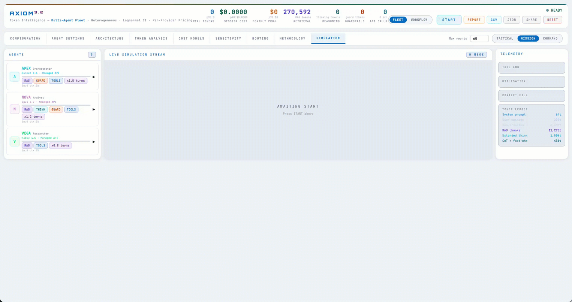Open the REPORT output
The height and width of the screenshot is (302, 572).
[474, 20]
